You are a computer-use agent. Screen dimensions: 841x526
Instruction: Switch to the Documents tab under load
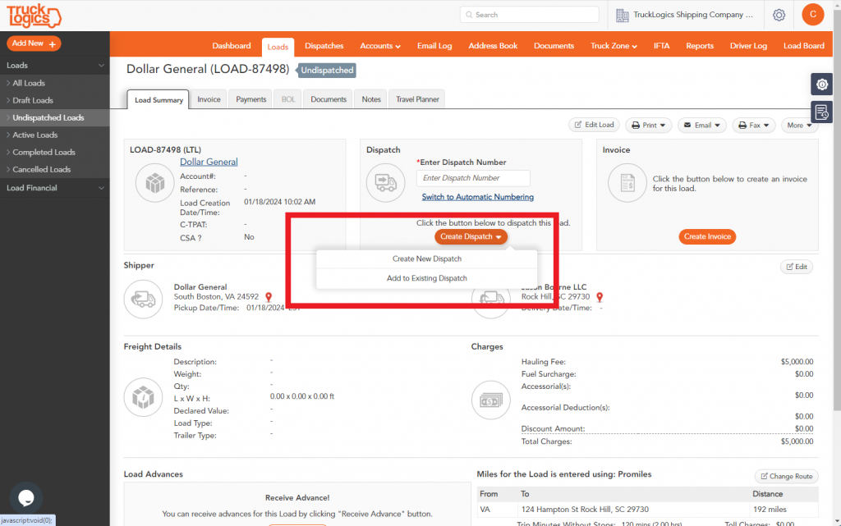click(329, 99)
